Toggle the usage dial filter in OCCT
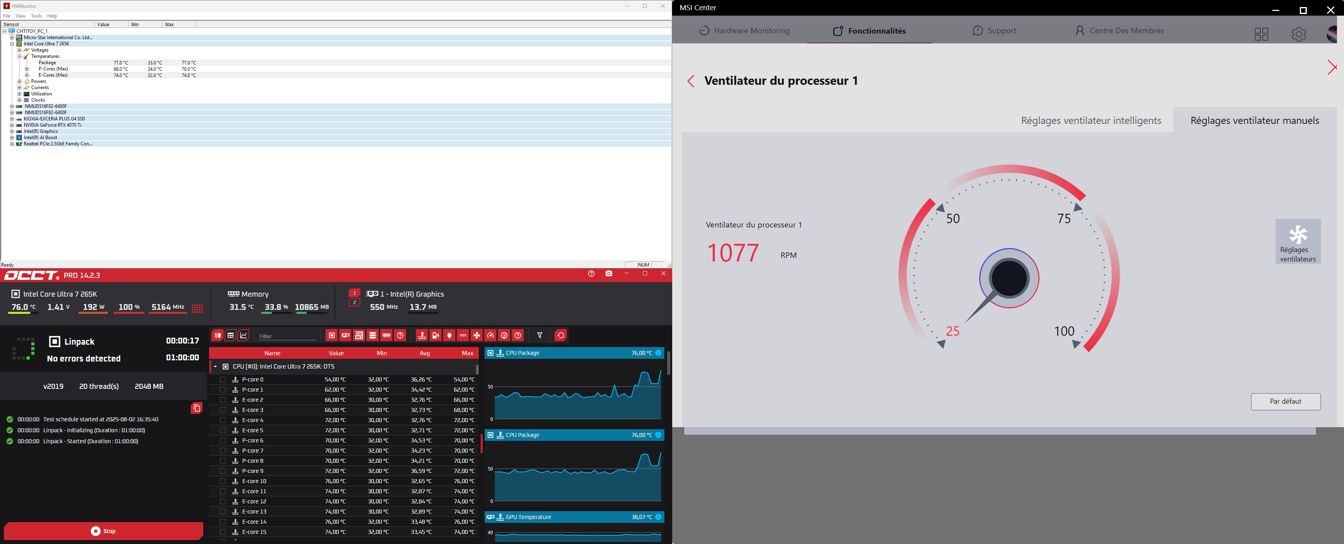 coord(504,335)
